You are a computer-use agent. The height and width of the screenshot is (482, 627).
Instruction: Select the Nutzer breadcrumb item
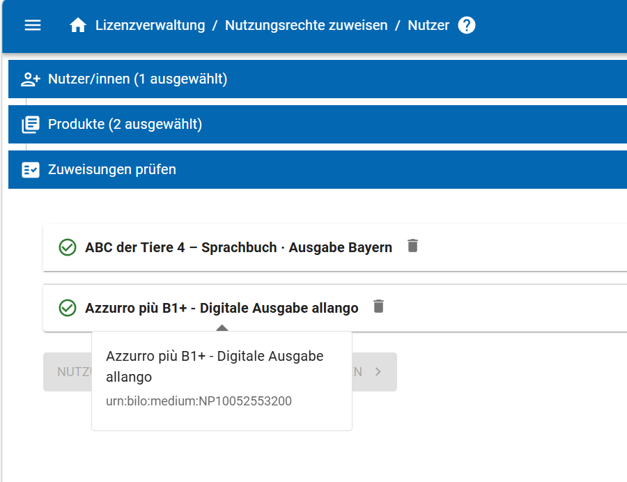(x=428, y=26)
